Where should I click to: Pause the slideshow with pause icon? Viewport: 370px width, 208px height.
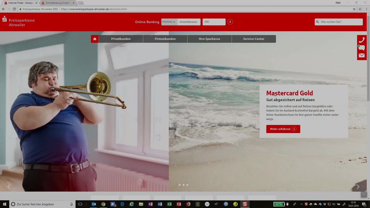(x=364, y=195)
